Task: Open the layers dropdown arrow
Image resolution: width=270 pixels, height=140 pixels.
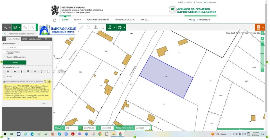Action: pos(19,27)
